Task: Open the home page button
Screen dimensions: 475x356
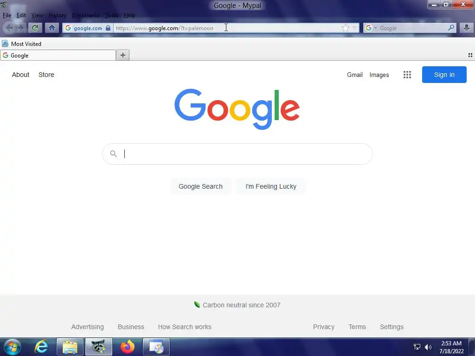Action: [52, 28]
